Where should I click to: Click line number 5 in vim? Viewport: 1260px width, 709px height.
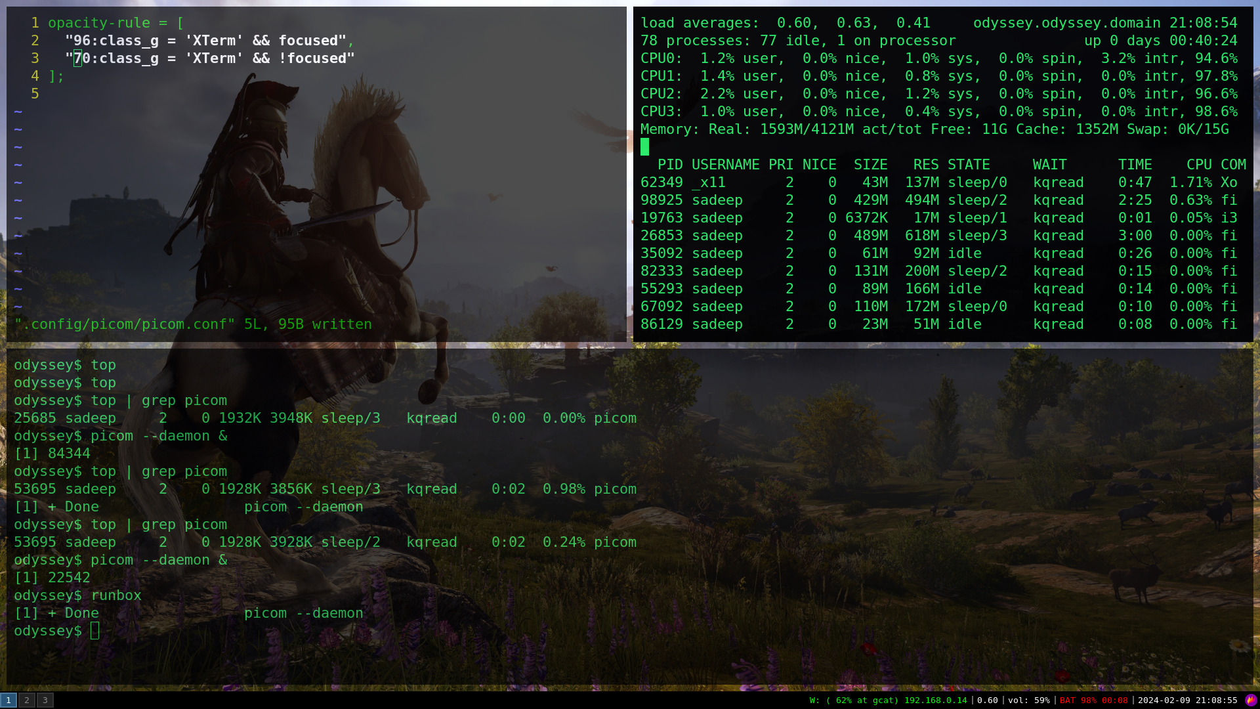(35, 94)
